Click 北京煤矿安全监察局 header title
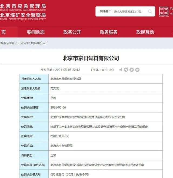The image size is (173, 178). [x=23, y=16]
